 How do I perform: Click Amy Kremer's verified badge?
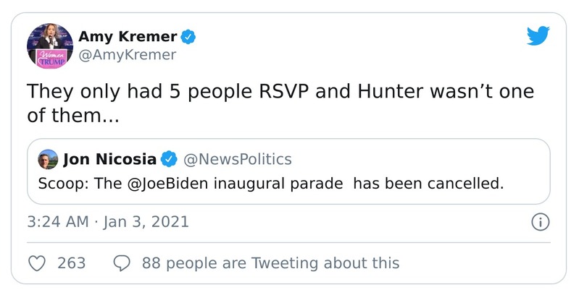pos(188,36)
